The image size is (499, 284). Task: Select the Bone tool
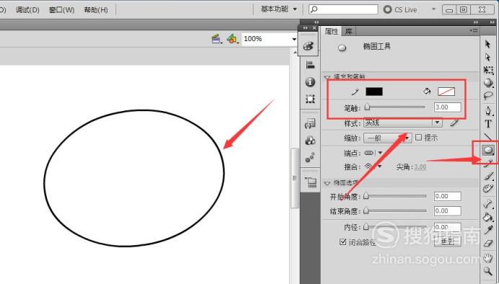point(488,203)
